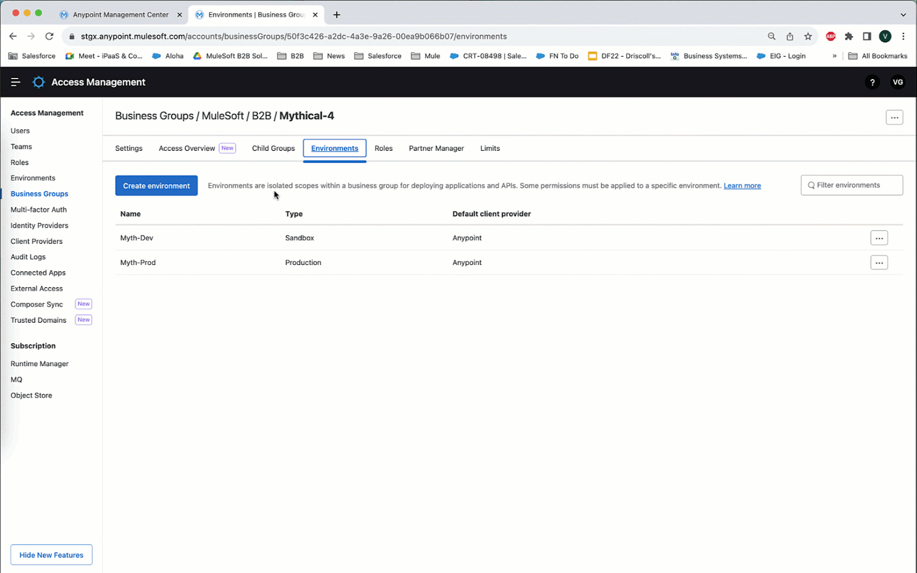
Task: Switch to the Partner Manager tab
Action: click(x=436, y=148)
